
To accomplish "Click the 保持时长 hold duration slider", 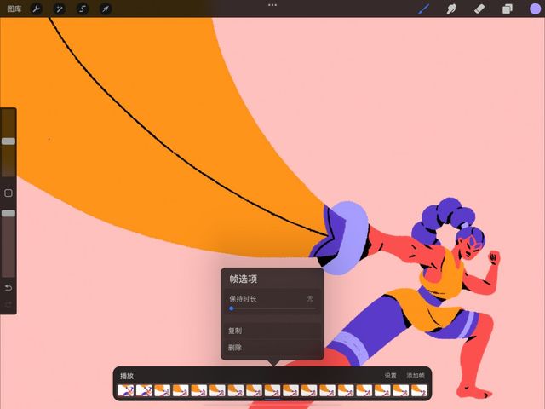I will [x=272, y=308].
